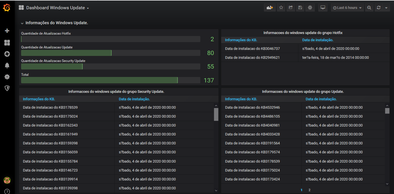Viewport: 394px width, 194px height.
Task: Open Configuration gear in sidebar
Action: (x=7, y=77)
